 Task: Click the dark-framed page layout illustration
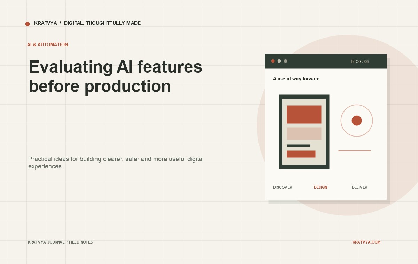[304, 132]
